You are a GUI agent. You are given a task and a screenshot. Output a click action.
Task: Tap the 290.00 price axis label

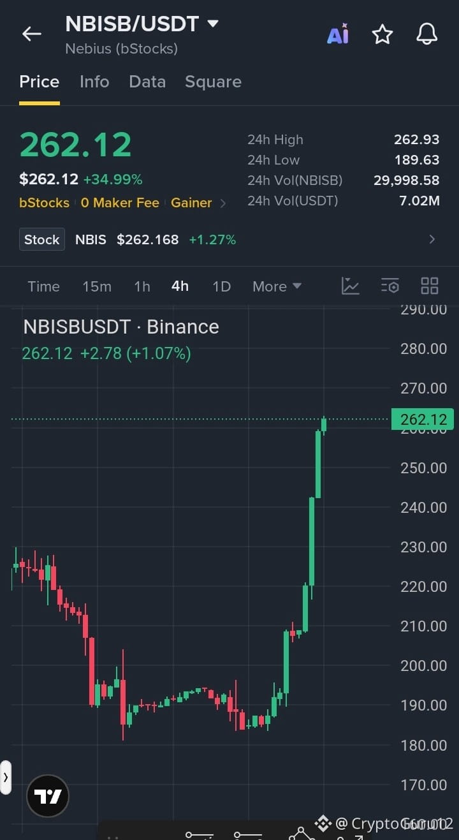tap(424, 309)
